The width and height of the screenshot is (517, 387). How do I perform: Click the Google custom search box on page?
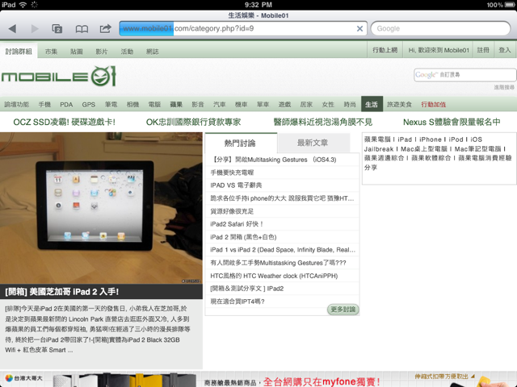[x=465, y=75]
